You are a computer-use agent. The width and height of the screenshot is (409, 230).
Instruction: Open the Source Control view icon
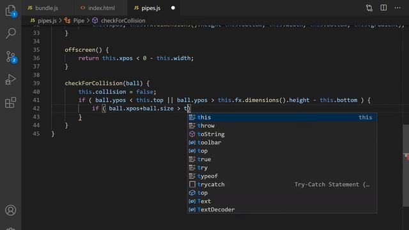11,56
